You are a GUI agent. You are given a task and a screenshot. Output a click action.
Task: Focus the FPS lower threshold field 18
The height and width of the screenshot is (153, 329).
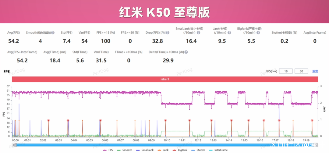click(x=286, y=71)
